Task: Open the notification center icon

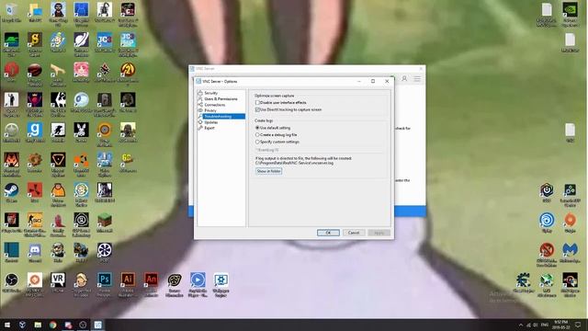Action: 578,325
